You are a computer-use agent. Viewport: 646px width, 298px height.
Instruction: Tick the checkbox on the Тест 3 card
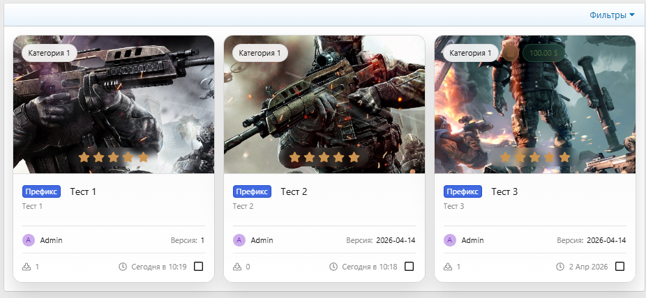pyautogui.click(x=619, y=267)
